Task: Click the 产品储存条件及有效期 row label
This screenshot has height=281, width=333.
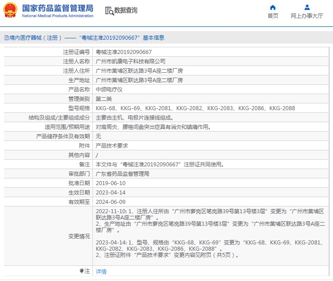Action: coord(63,136)
